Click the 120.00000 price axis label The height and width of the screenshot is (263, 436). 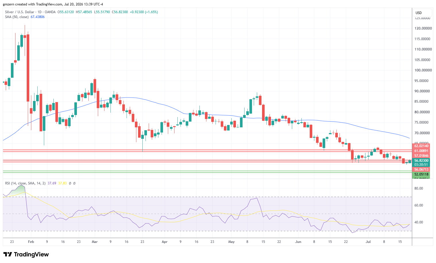[423, 28]
